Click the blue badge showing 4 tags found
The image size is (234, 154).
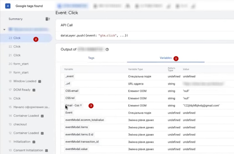point(8,6)
